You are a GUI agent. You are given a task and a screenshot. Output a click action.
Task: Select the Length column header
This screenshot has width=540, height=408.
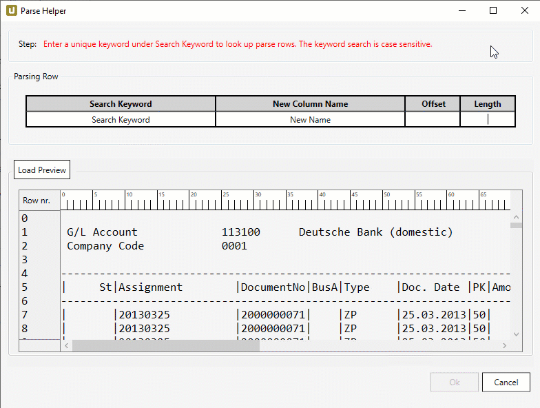click(488, 103)
